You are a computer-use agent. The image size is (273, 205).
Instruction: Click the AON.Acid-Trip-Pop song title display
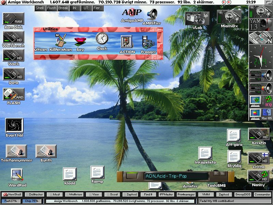176,176
